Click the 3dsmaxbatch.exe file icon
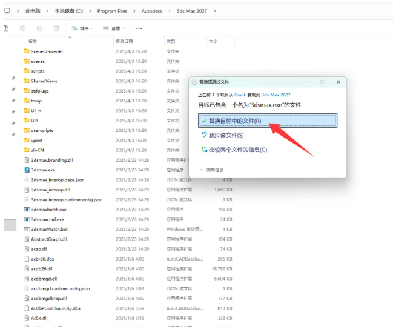This screenshot has height=332, width=393. point(27,210)
